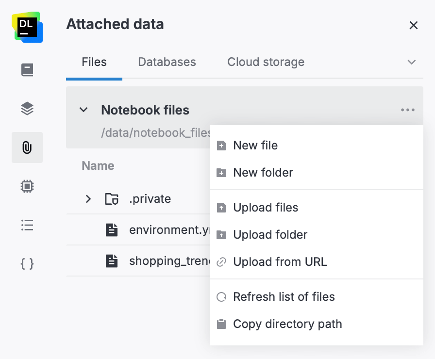Viewport: 435px width, 359px height.
Task: Switch to the Databases tab
Action: [167, 62]
